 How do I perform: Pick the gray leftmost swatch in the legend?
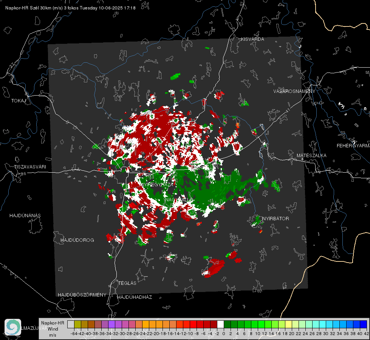tap(71, 325)
